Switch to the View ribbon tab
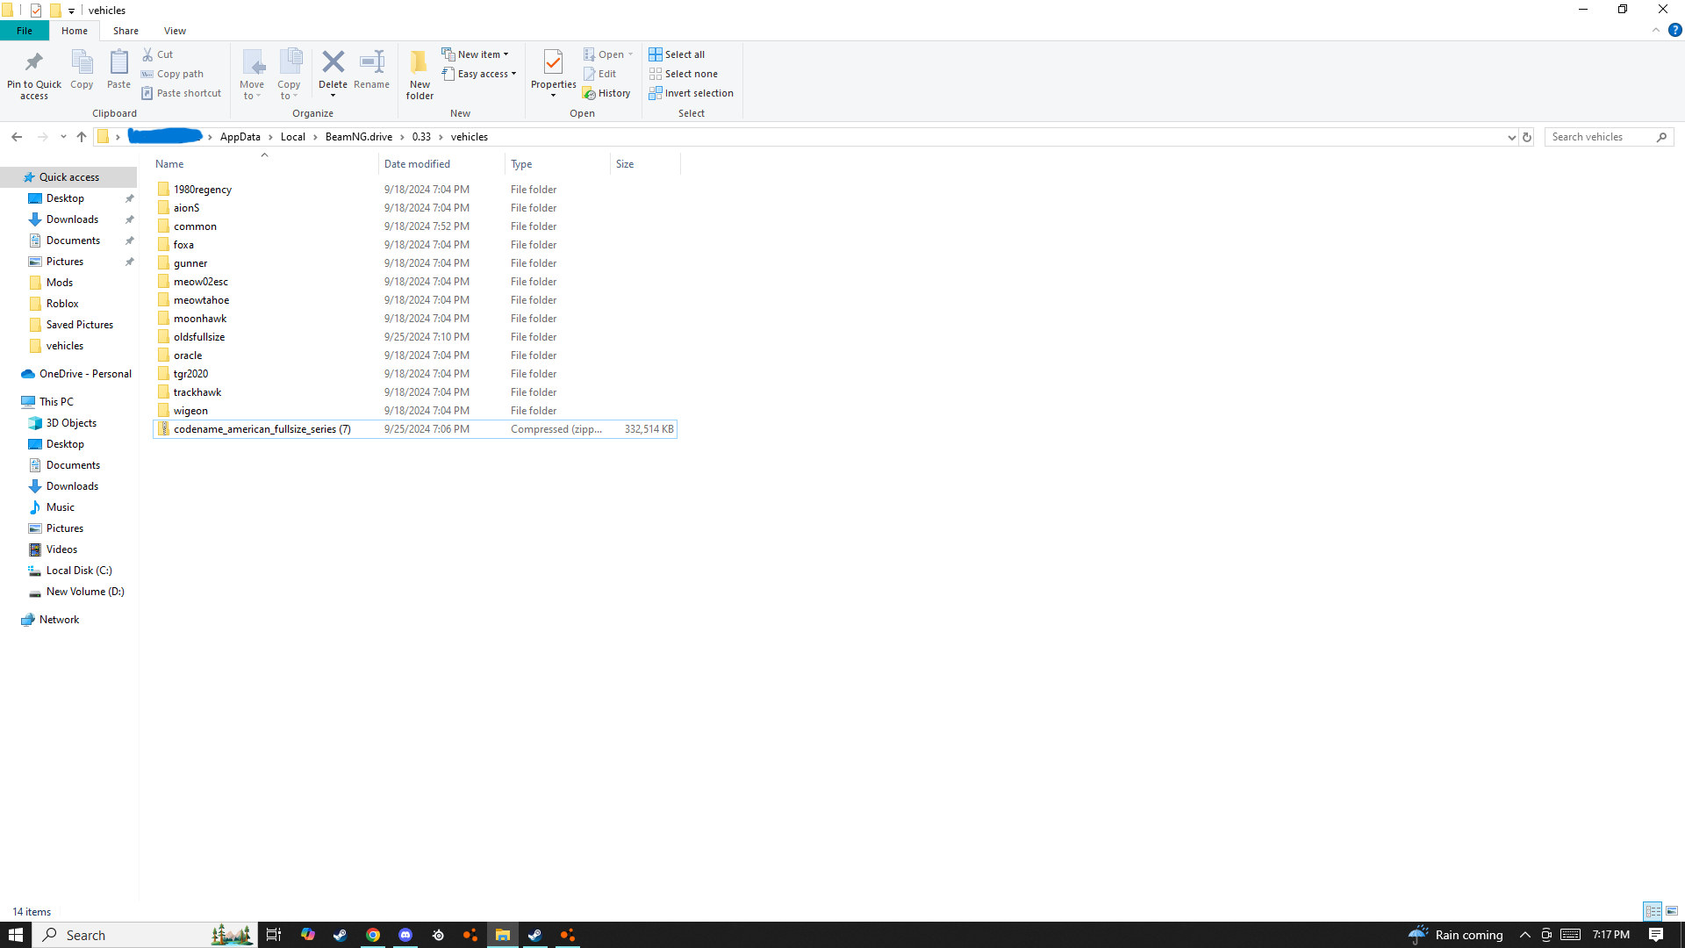Image resolution: width=1685 pixels, height=948 pixels. (x=175, y=31)
